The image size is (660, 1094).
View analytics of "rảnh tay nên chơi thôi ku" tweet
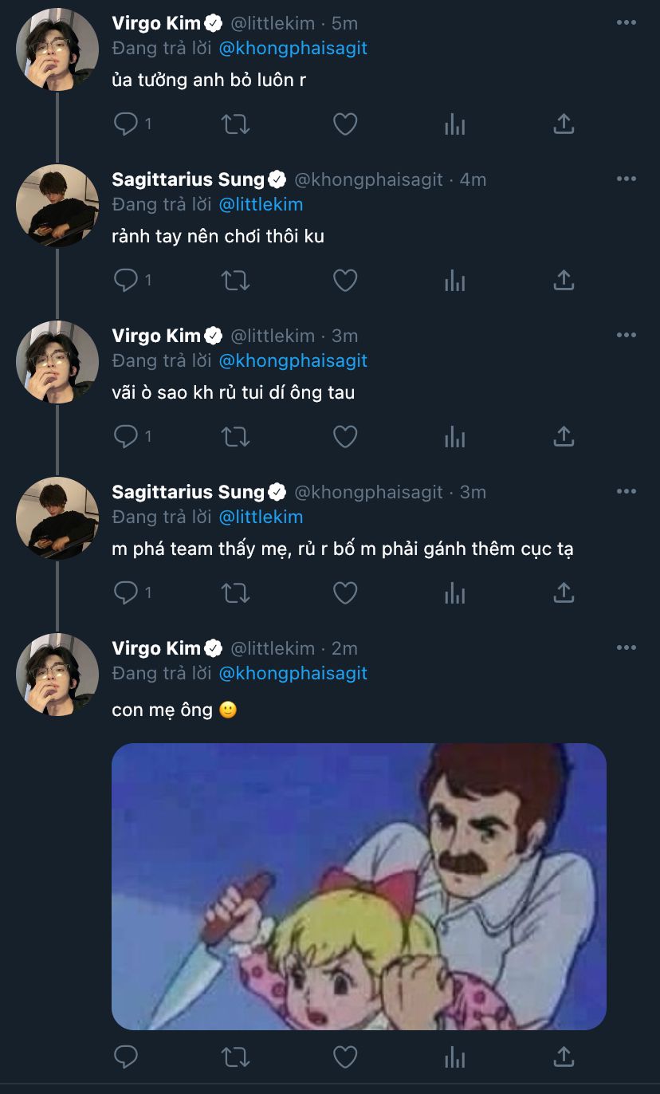pos(454,281)
